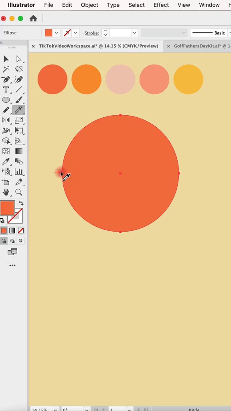Choose the Column Graph tool

[x=18, y=171]
